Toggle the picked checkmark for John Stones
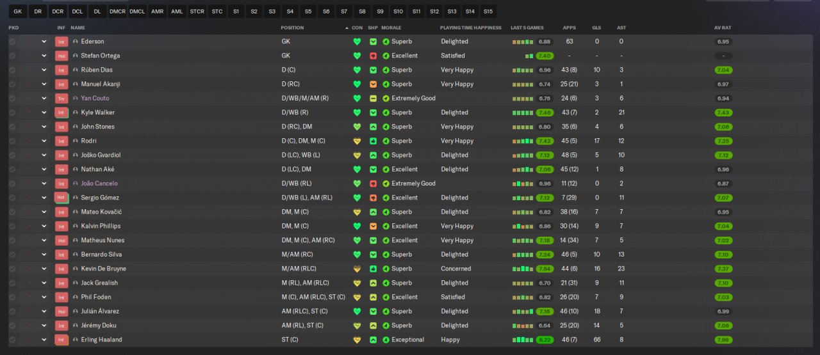Image resolution: width=820 pixels, height=355 pixels. click(x=12, y=127)
